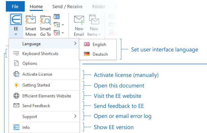Click the blue pane layout icon

point(57,16)
